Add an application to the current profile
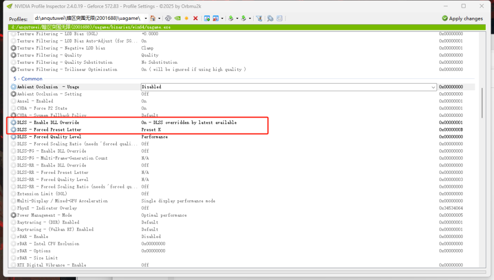The height and width of the screenshot is (280, 494). point(207,18)
